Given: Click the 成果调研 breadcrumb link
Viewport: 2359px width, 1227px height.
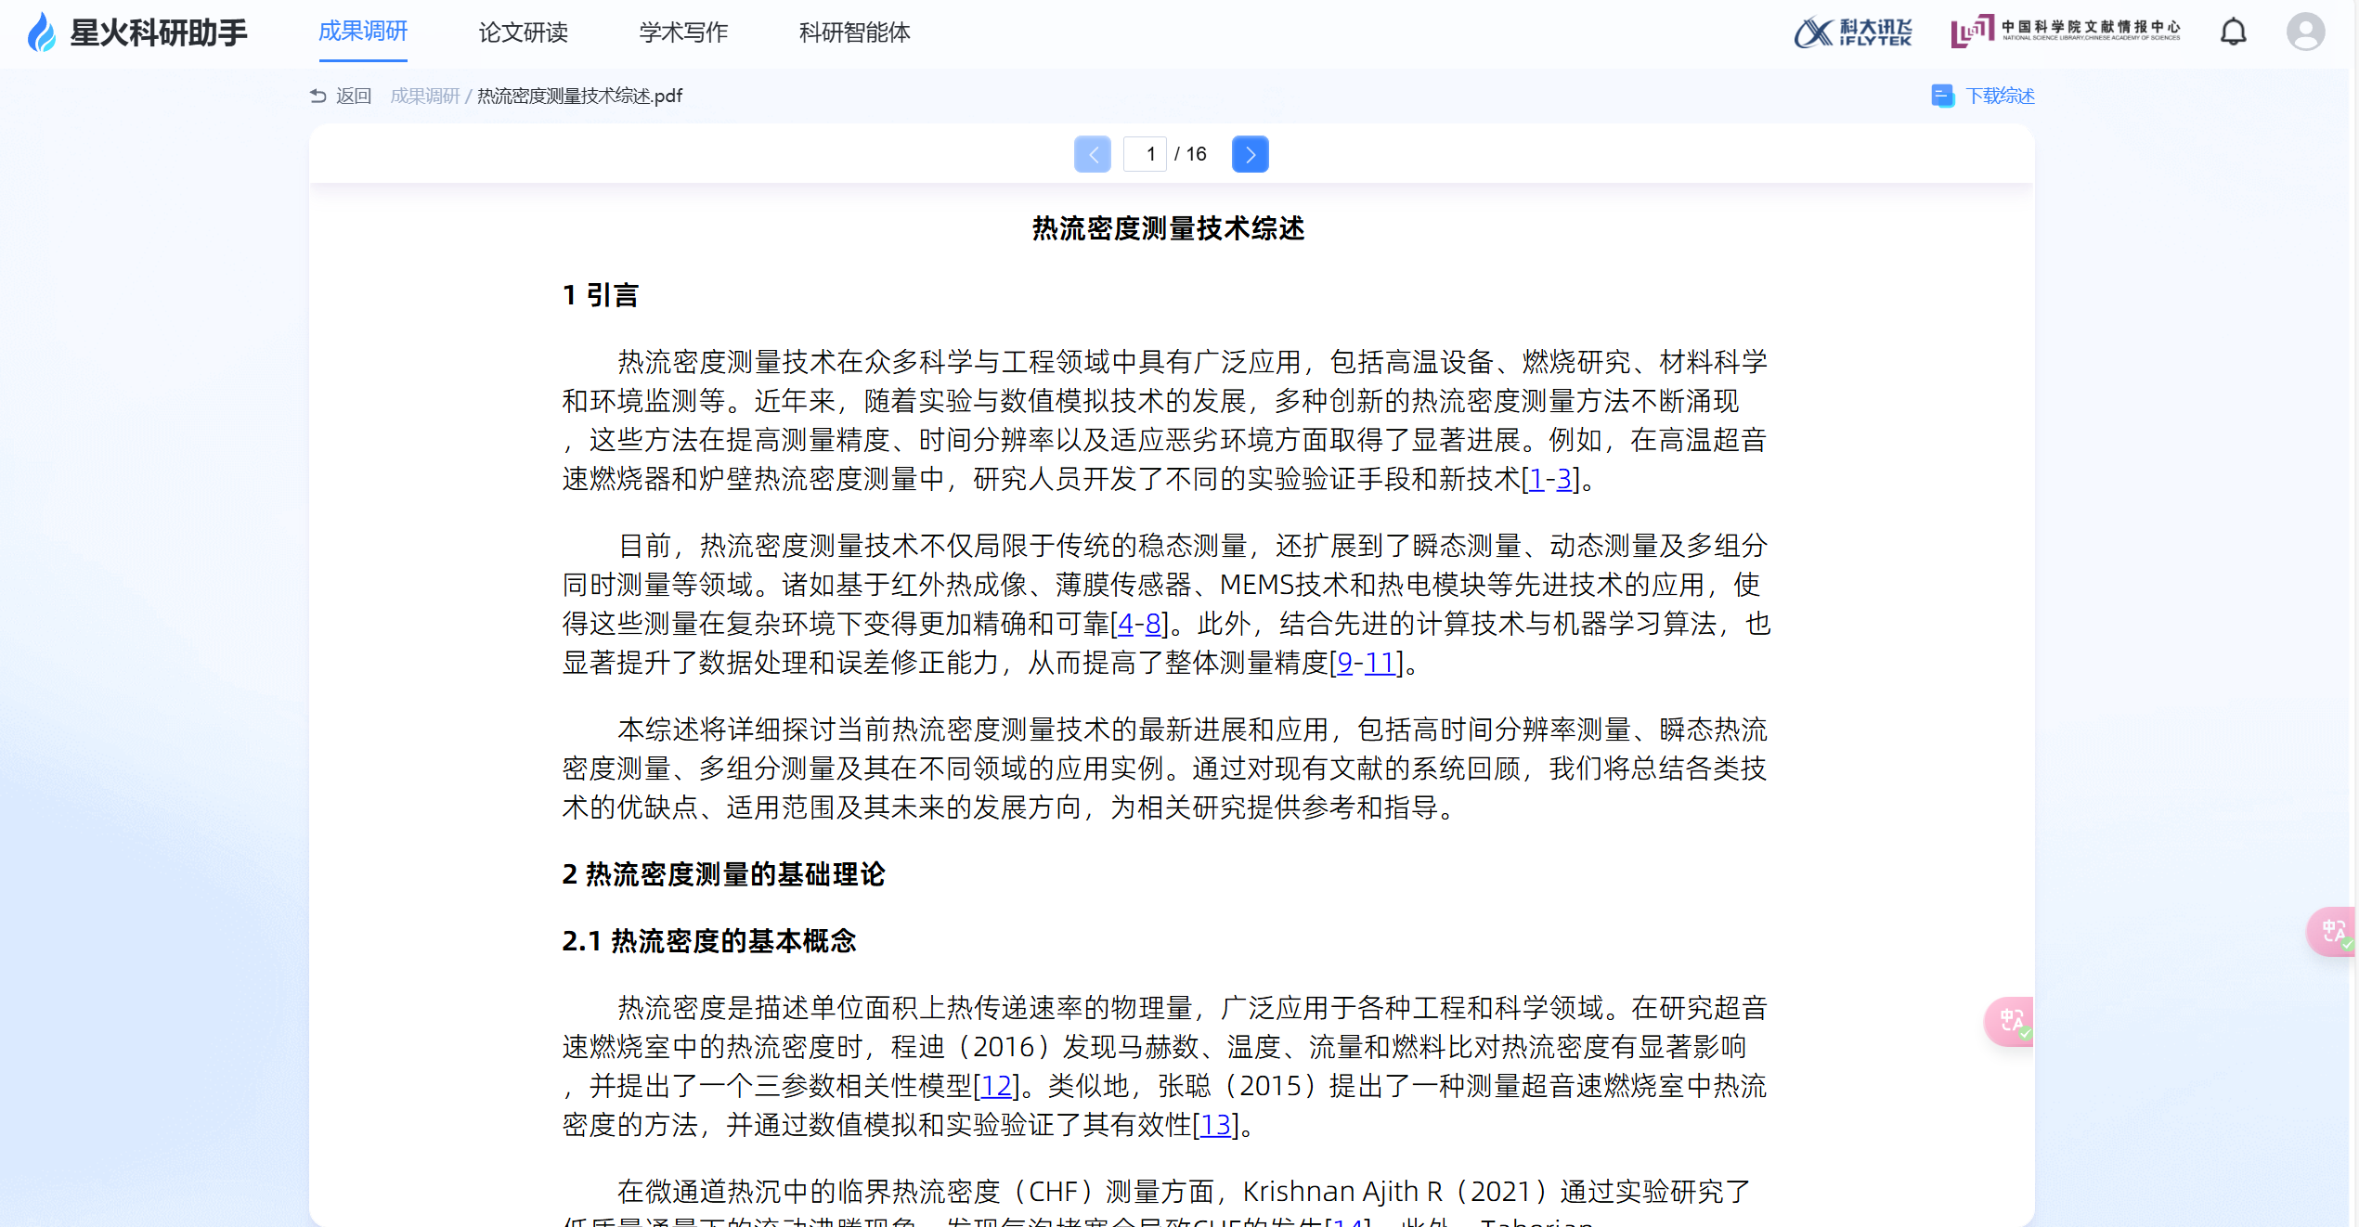Looking at the screenshot, I should [424, 96].
